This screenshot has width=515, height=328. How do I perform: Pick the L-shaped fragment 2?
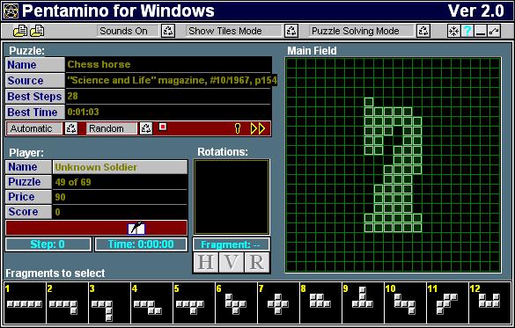(x=67, y=302)
